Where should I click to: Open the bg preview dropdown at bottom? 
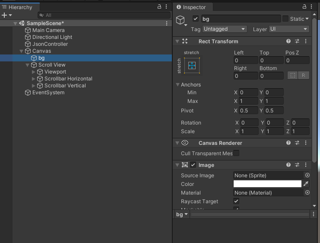[x=182, y=214]
